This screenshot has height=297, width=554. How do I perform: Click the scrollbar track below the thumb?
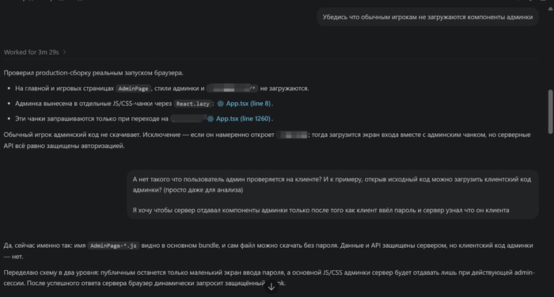551,212
